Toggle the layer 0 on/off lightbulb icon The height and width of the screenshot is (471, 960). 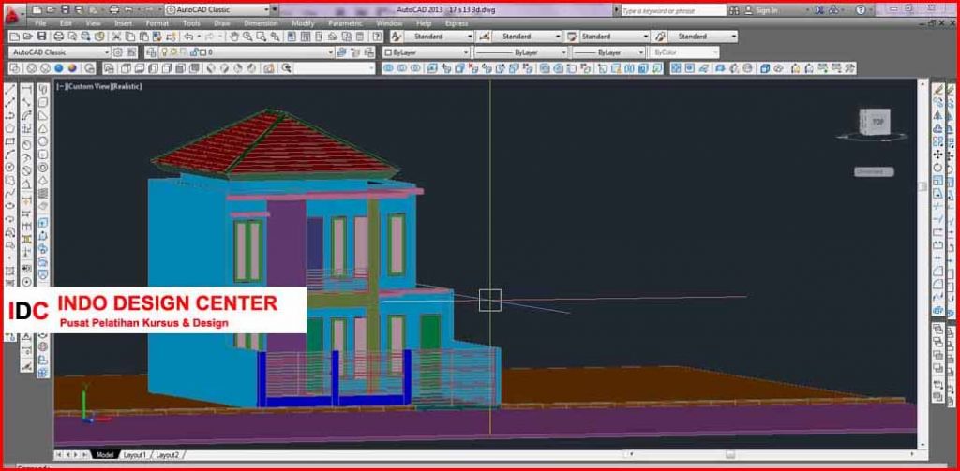coord(164,52)
